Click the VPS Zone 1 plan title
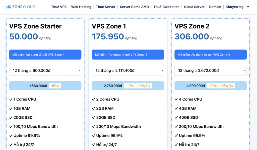Image resolution: width=257 pixels, height=150 pixels. coord(109,26)
